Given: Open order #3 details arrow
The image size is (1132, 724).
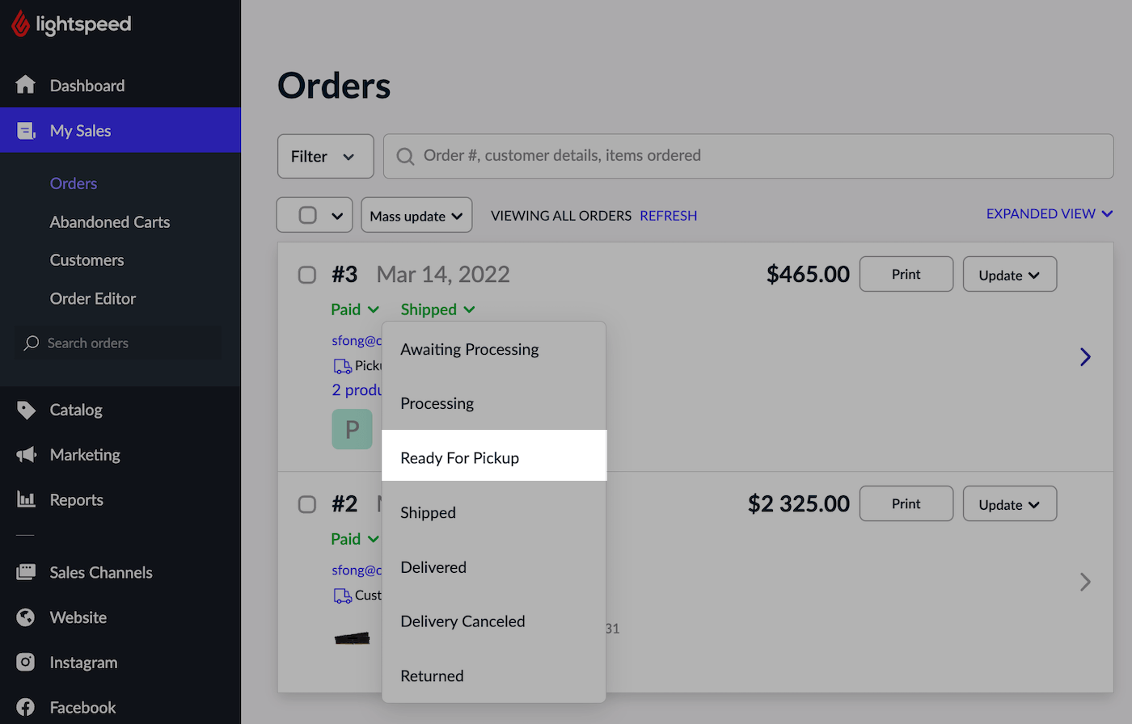Looking at the screenshot, I should tap(1085, 357).
